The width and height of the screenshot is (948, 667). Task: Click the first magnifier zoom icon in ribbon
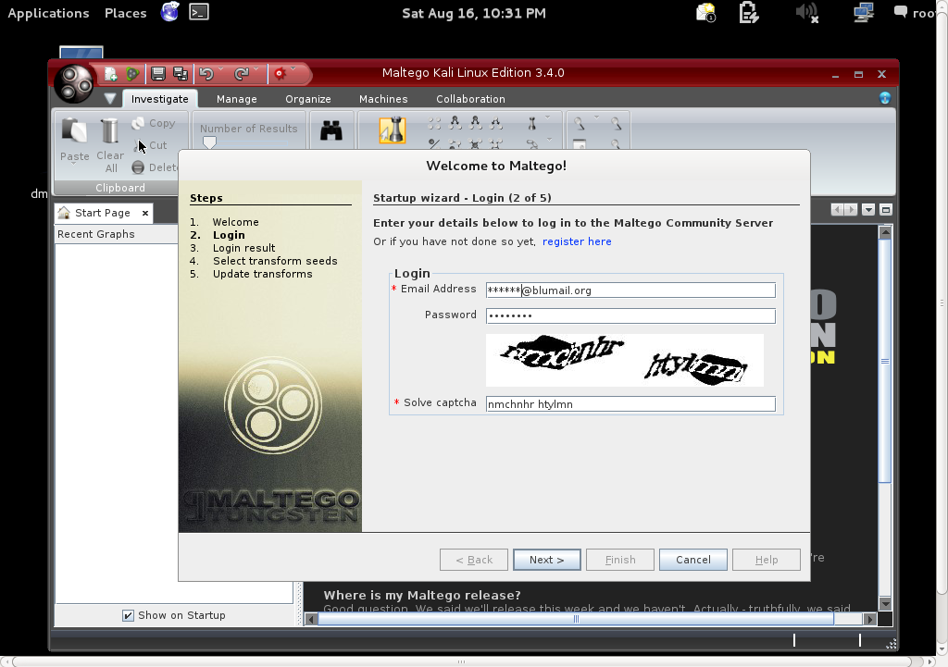(x=580, y=123)
